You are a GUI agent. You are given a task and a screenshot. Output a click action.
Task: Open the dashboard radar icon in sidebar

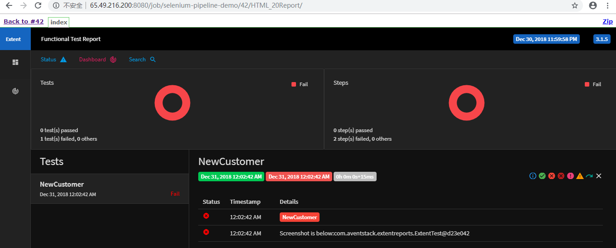click(15, 91)
